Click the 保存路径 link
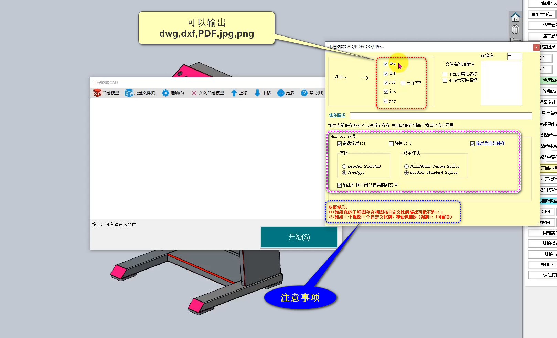 337,115
